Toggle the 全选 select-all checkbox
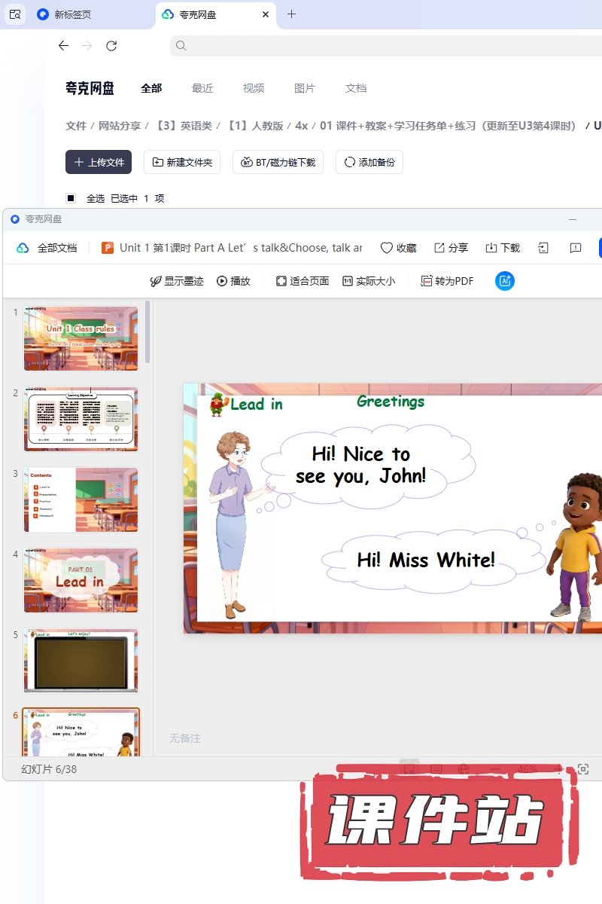Image resolution: width=602 pixels, height=904 pixels. click(71, 198)
